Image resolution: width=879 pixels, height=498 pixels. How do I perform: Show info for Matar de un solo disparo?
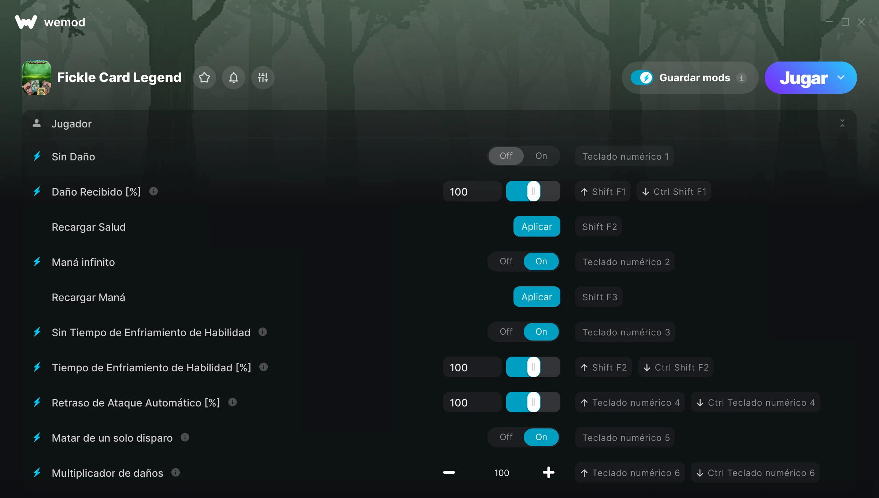(185, 437)
